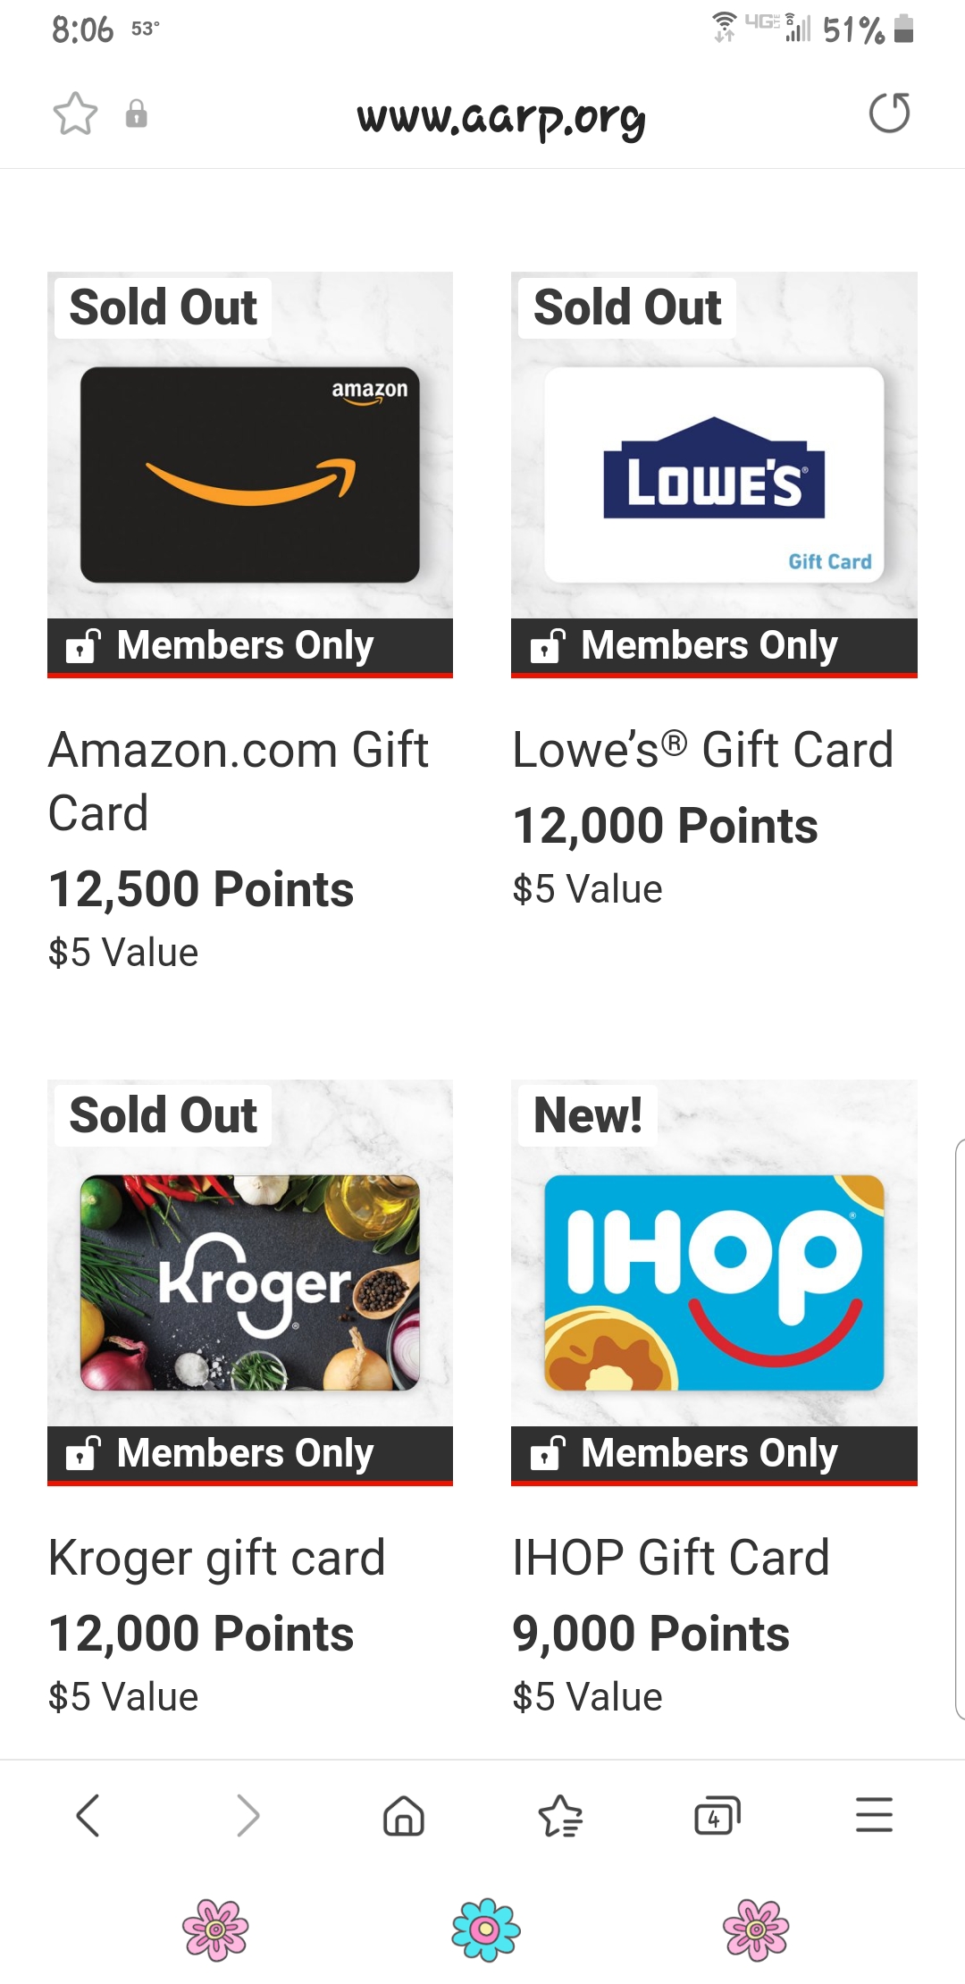Tap the secure connection padlock icon
965x1984 pixels.
(x=136, y=114)
